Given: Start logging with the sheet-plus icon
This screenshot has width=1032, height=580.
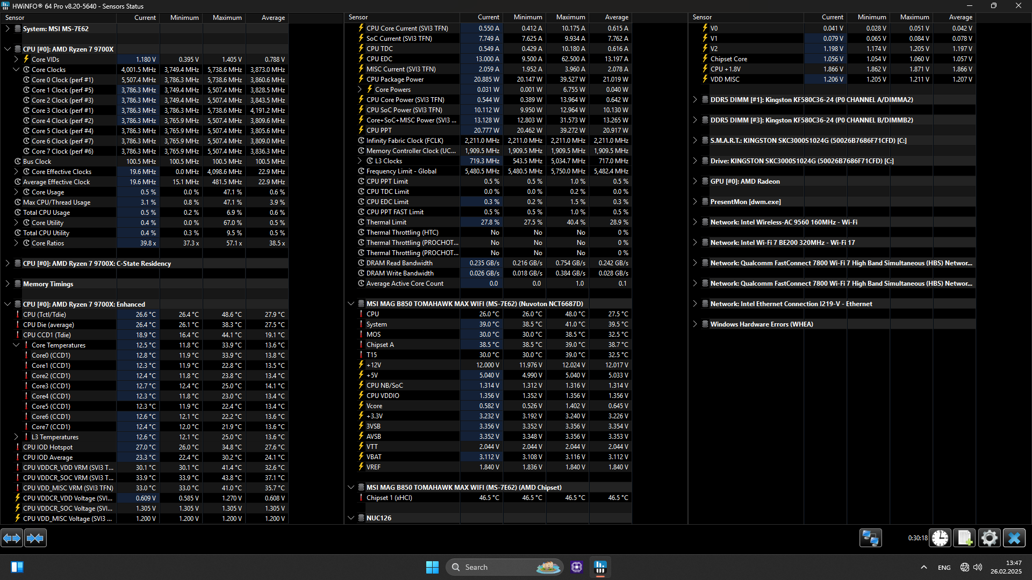Looking at the screenshot, I should (x=964, y=538).
